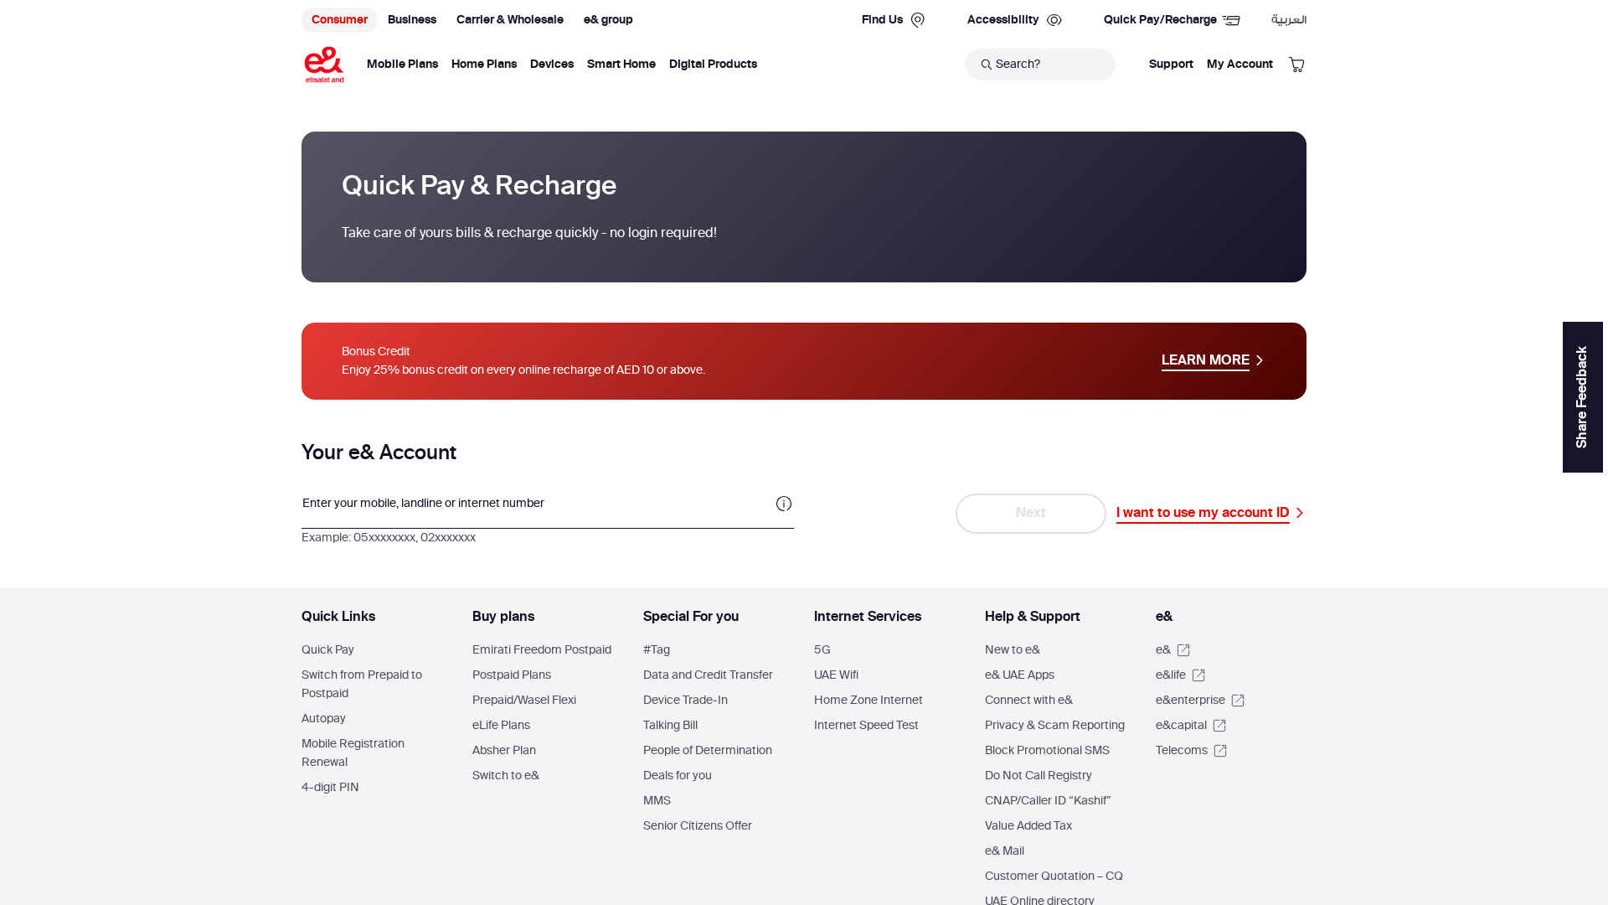
Task: Open Talking Bill link
Action: (670, 726)
